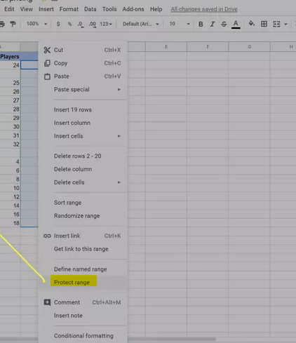Toggle Bold formatting
Screen dimensions: 296x343
click(201, 24)
